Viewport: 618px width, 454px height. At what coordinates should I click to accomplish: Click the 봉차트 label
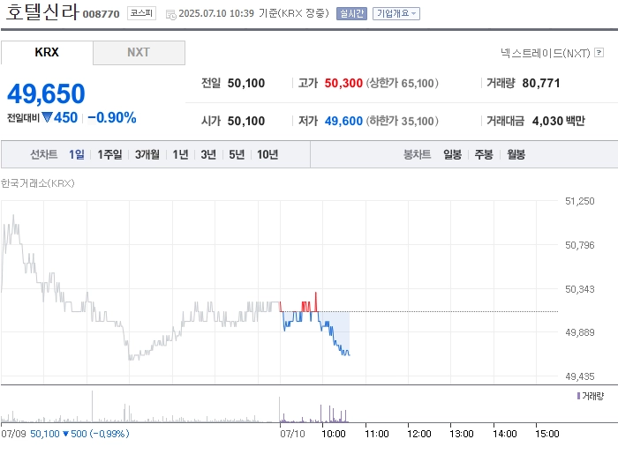coord(417,154)
